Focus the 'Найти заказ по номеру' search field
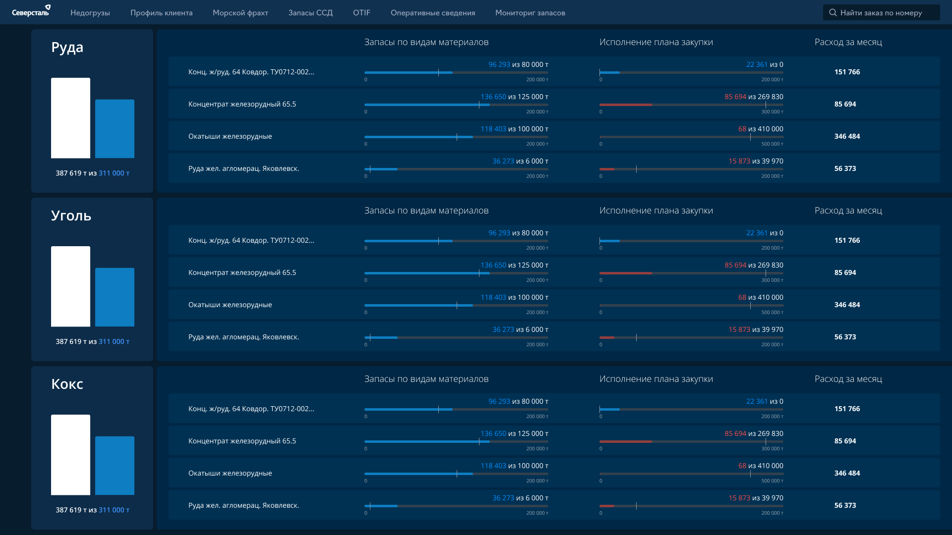The width and height of the screenshot is (952, 535). [882, 12]
